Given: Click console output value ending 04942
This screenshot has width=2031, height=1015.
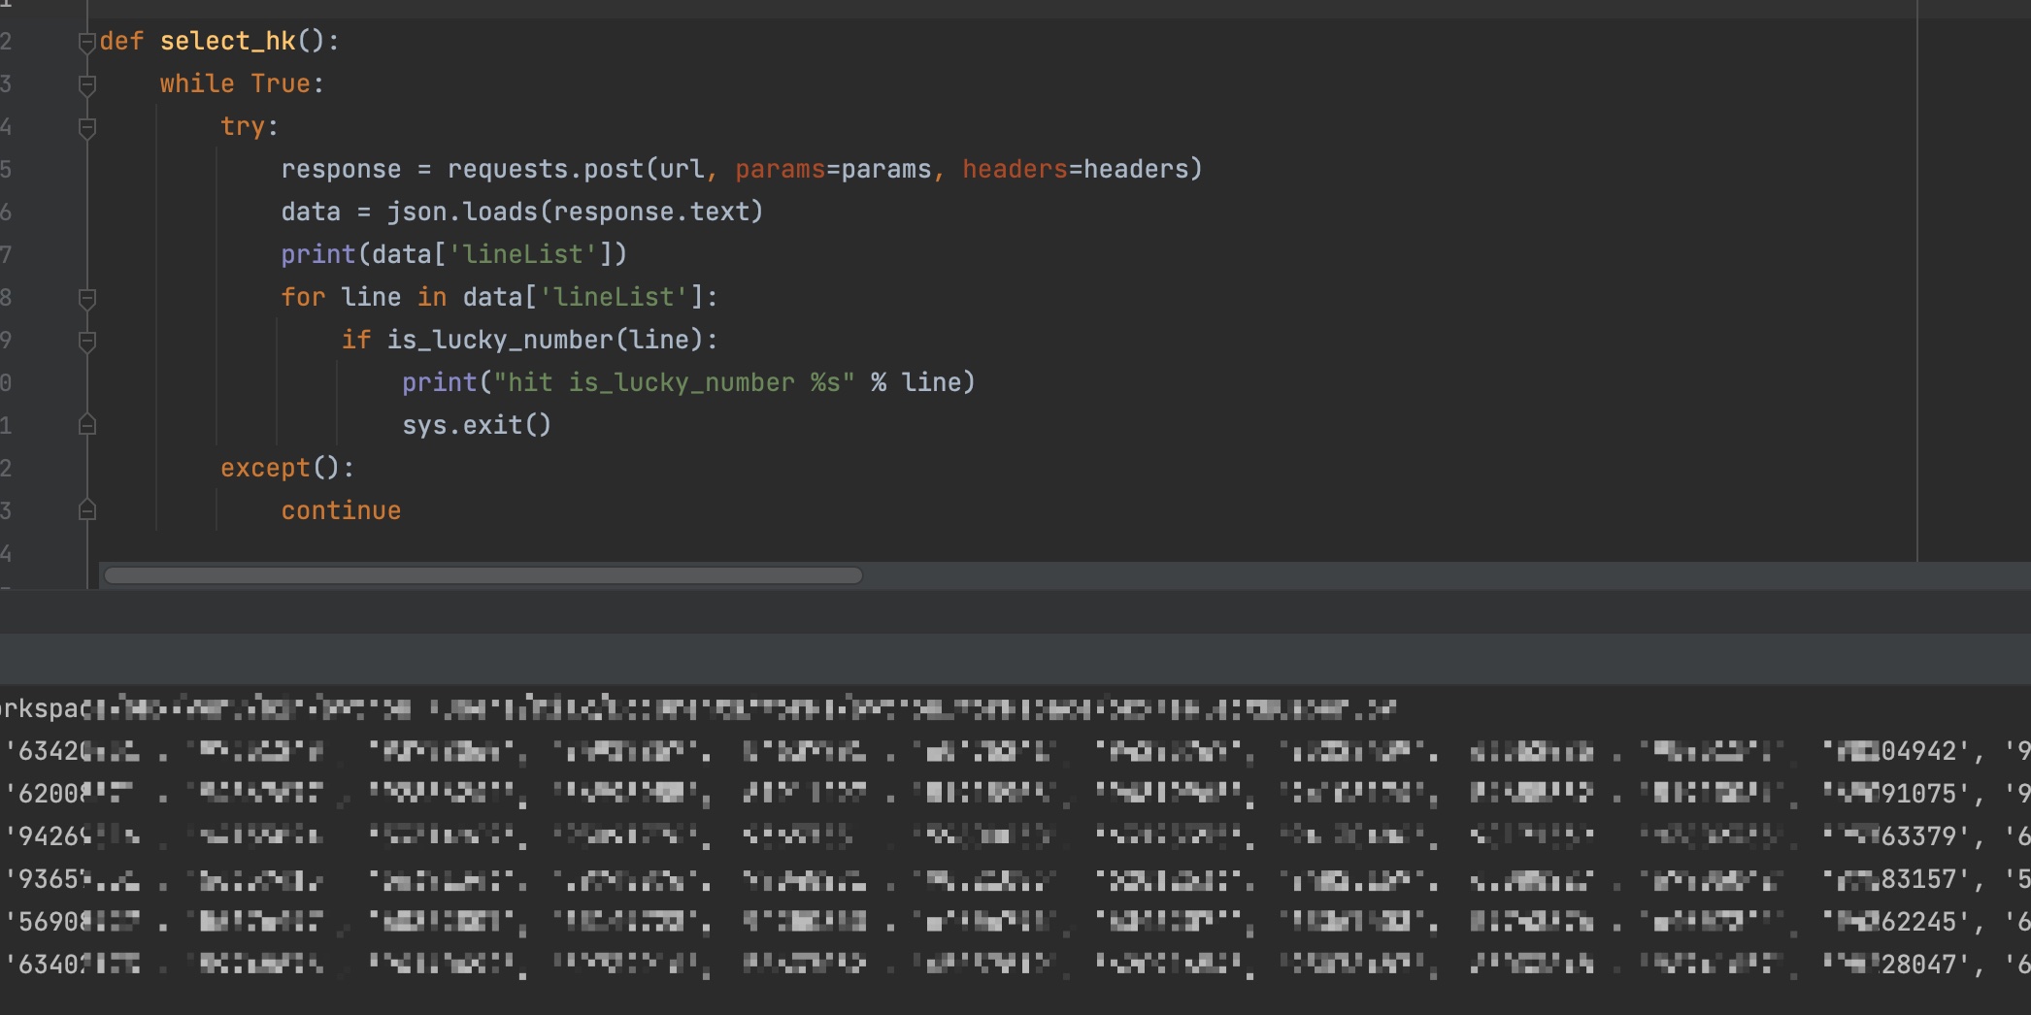Looking at the screenshot, I should [x=1897, y=751].
